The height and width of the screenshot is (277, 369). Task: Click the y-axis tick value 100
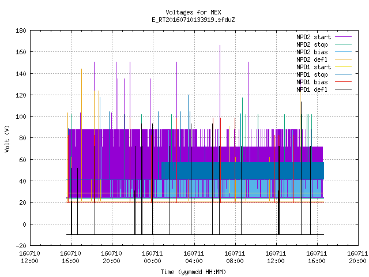coord(21,117)
